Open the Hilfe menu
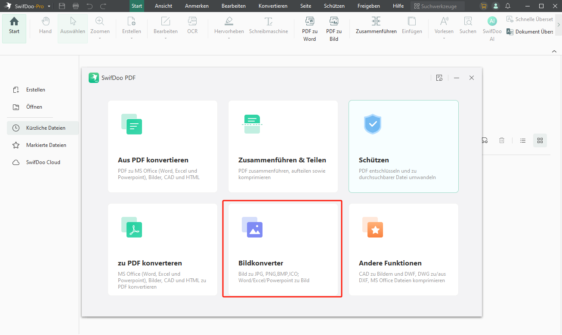This screenshot has width=562, height=335. [398, 6]
